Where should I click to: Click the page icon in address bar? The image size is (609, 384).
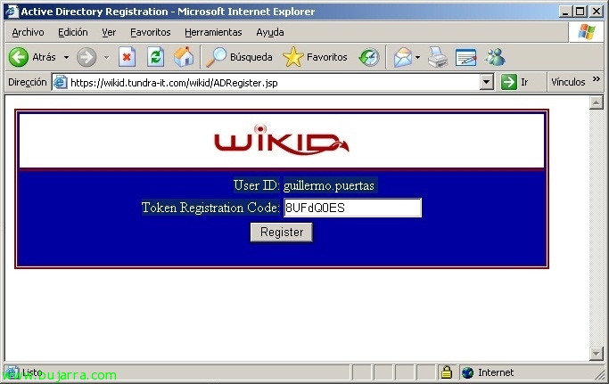point(61,82)
